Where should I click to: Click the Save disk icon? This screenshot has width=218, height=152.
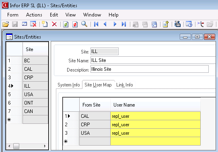tap(15, 24)
